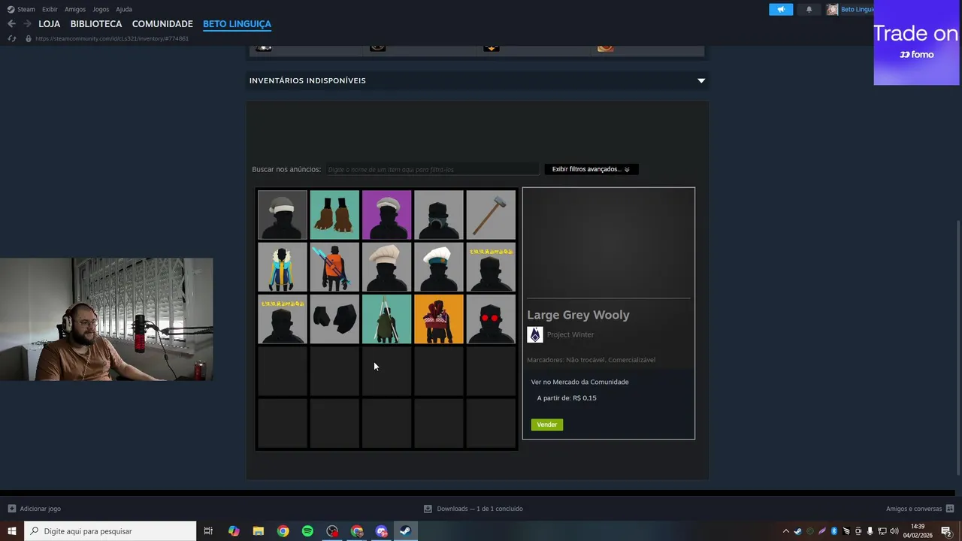
Task: Go to the LOJA tab
Action: [x=50, y=24]
